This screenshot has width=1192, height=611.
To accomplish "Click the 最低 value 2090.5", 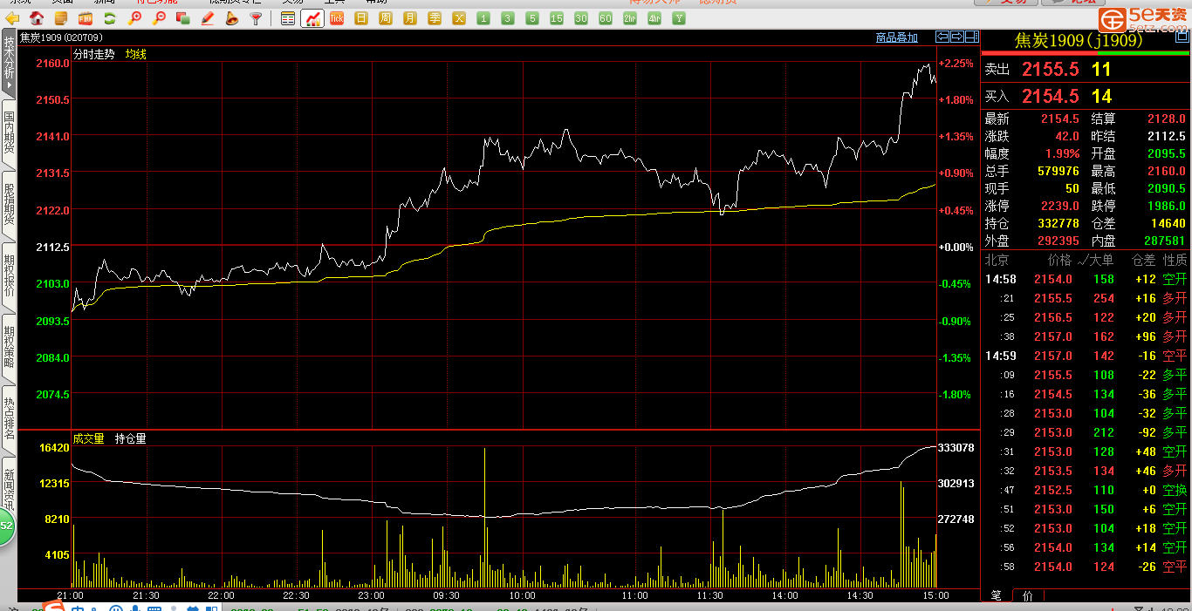I will coord(1168,188).
